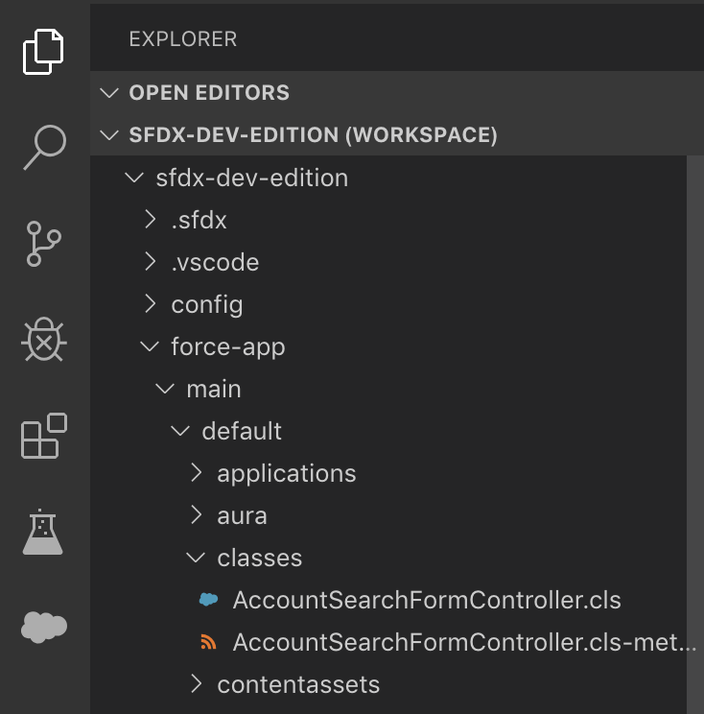Select the AccountSearchFormController.cls file
This screenshot has width=704, height=714.
[x=388, y=599]
